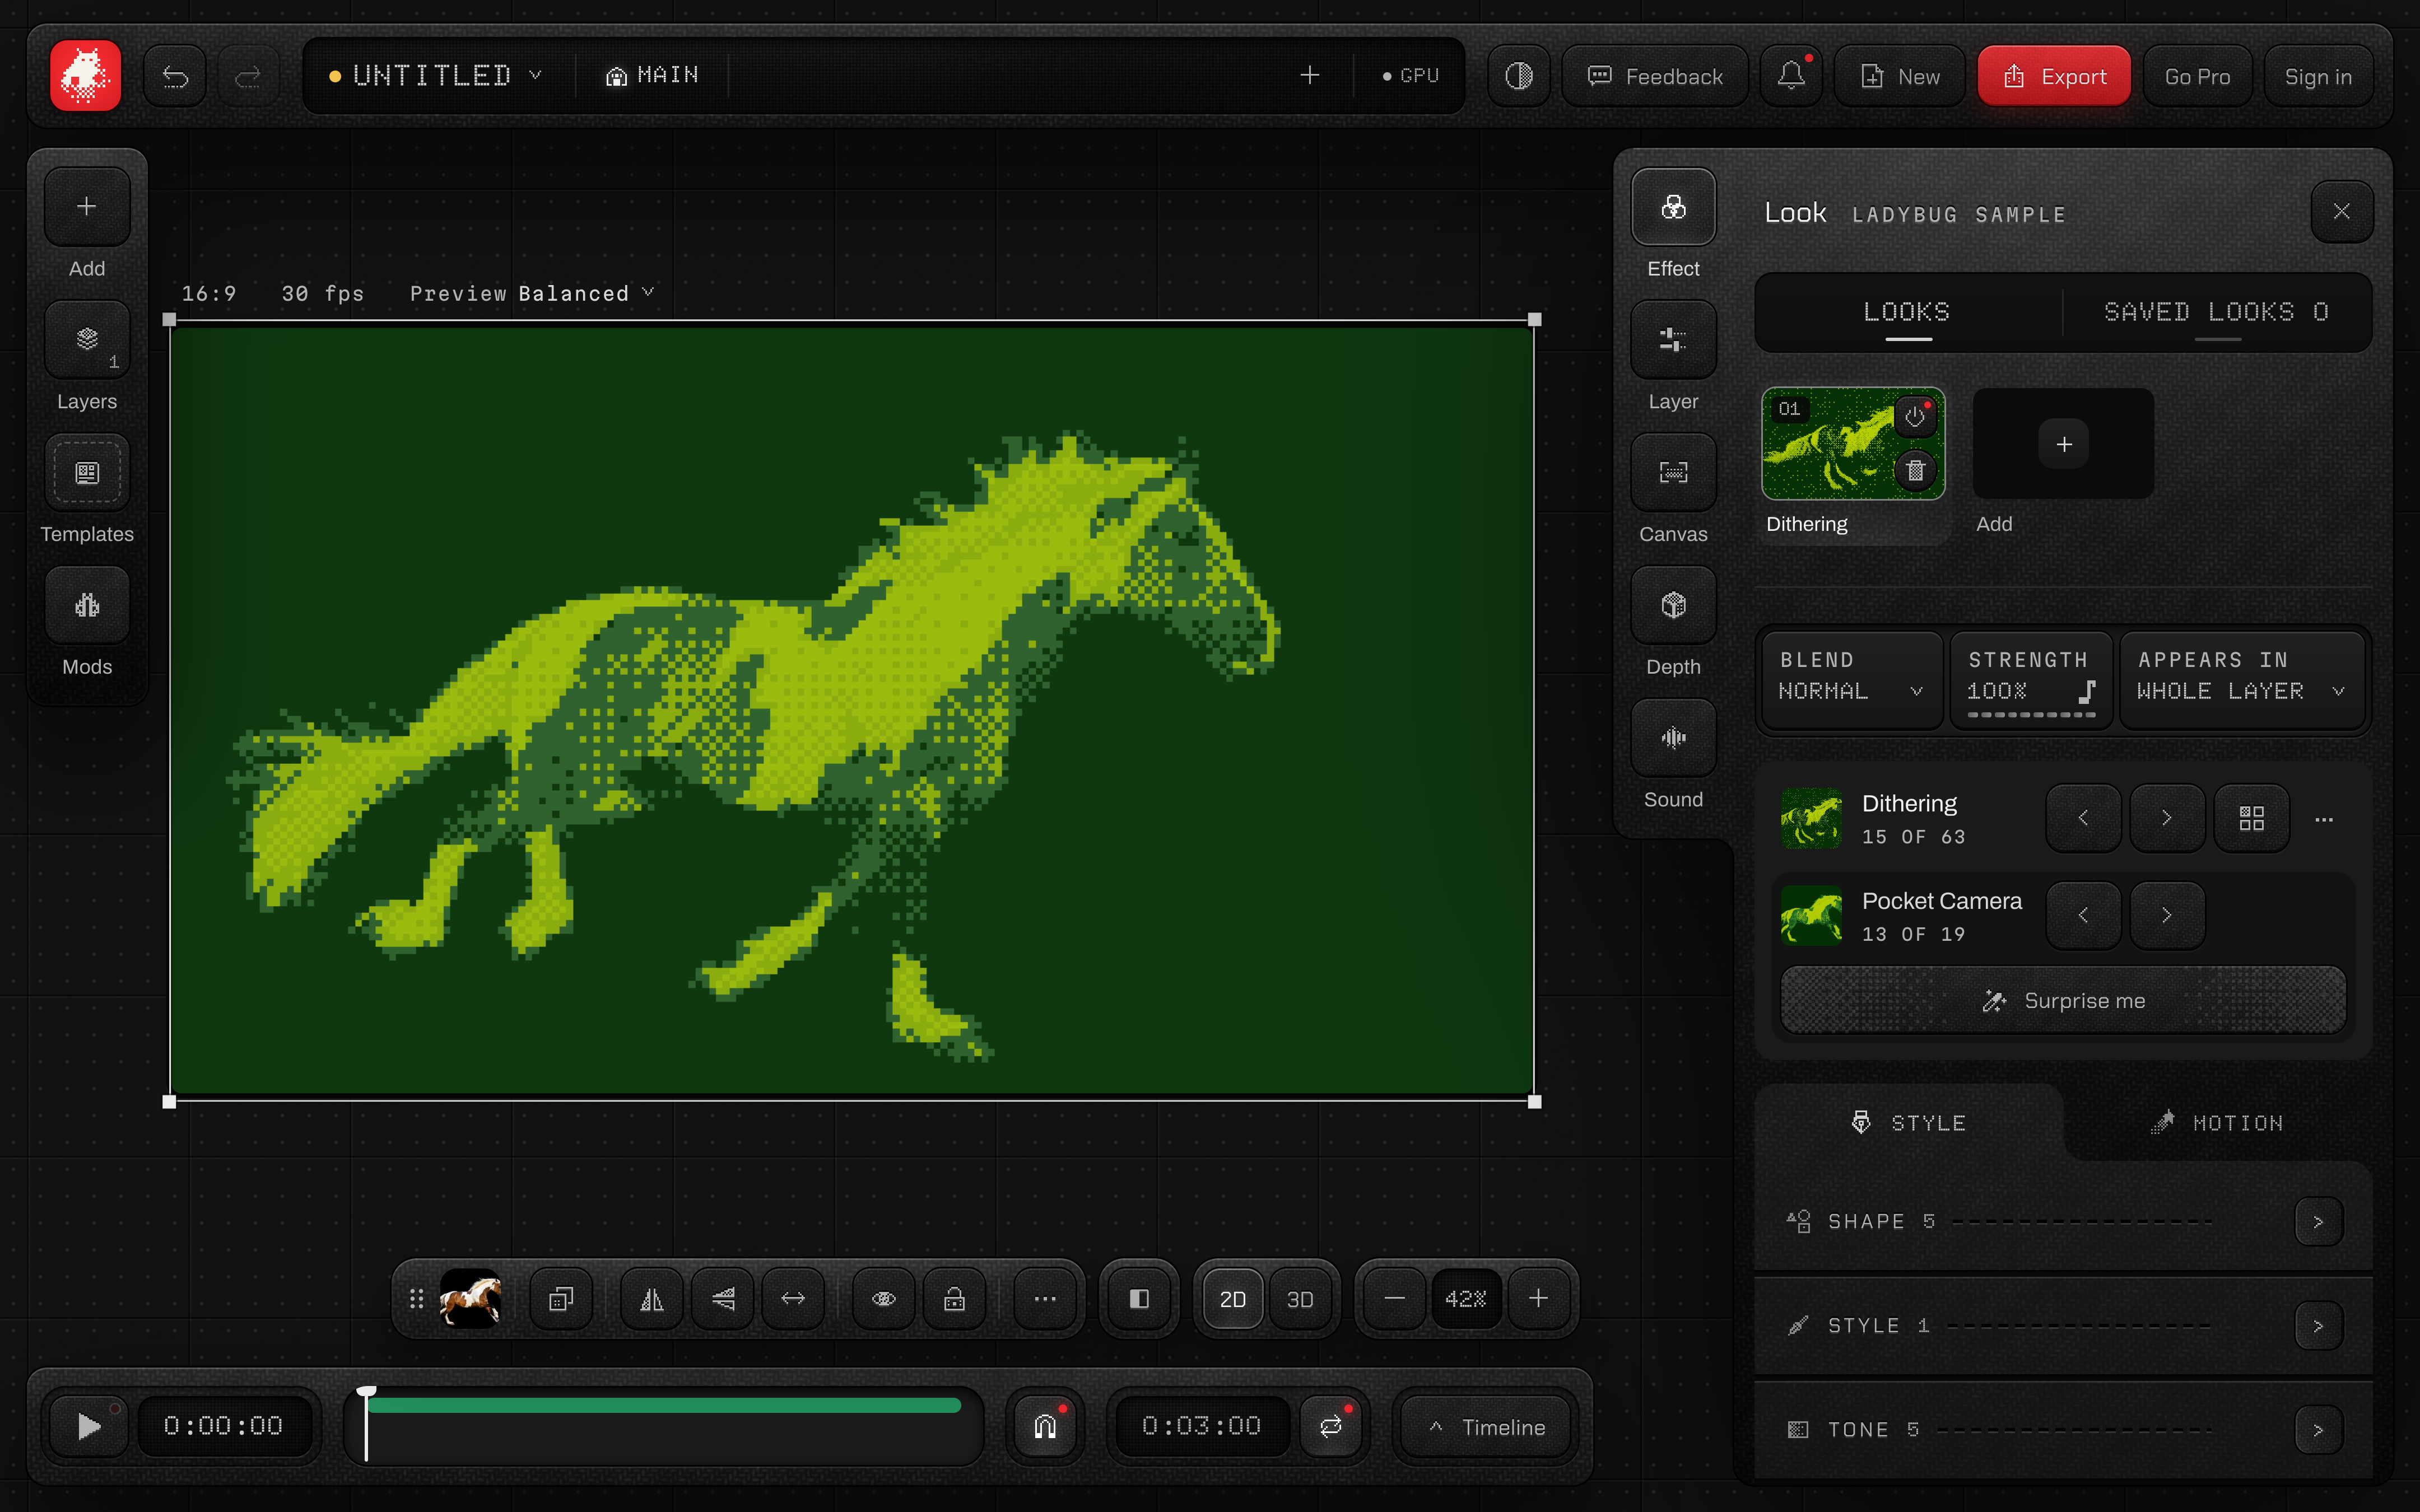Adjust the Strength 100% slider
This screenshot has width=2420, height=1512.
(x=2031, y=680)
